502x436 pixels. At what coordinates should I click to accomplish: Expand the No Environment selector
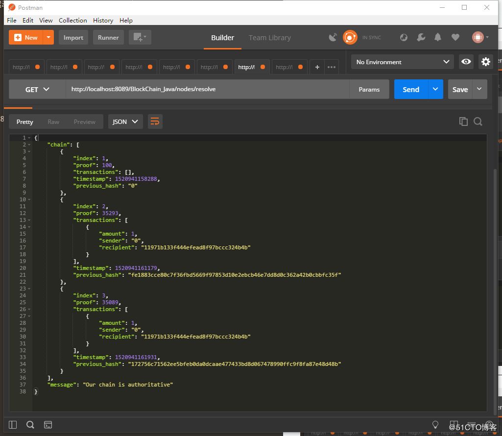click(x=403, y=62)
